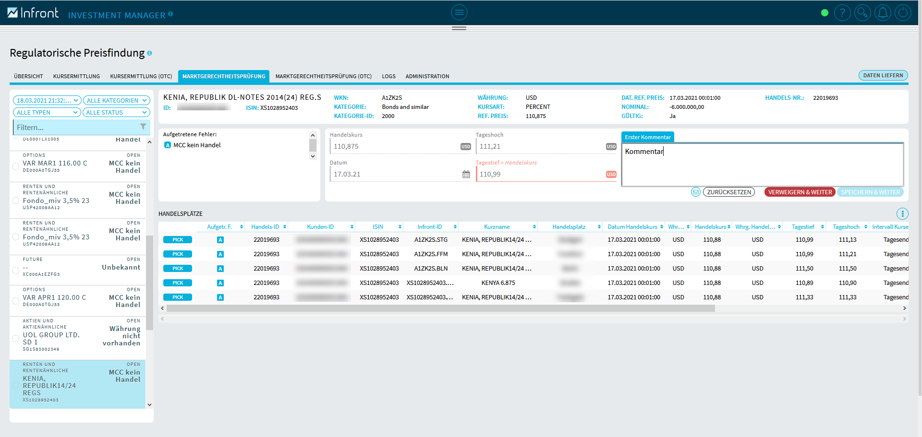This screenshot has width=922, height=437.
Task: Click the A error icon next to MCC kein Handel
Action: pos(168,145)
